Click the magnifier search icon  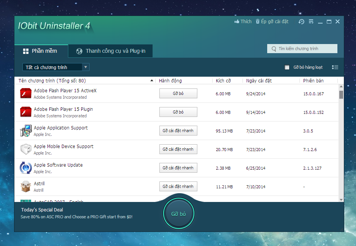[x=274, y=49]
